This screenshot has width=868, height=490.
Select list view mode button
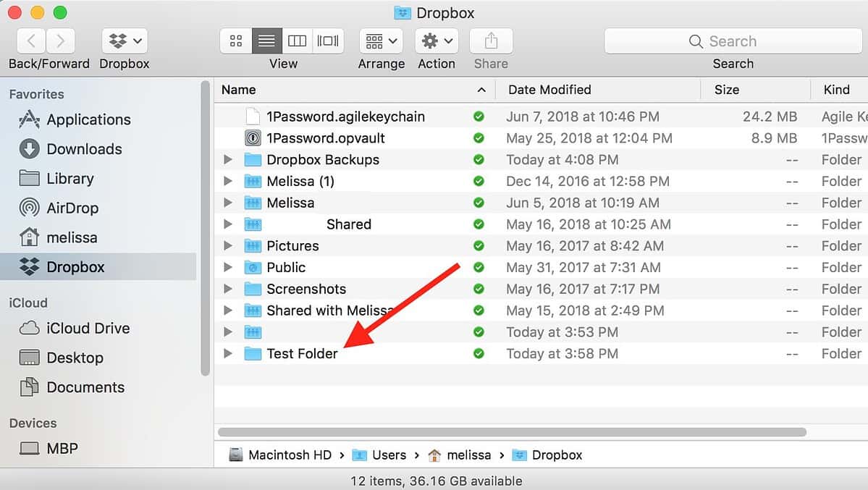coord(266,41)
